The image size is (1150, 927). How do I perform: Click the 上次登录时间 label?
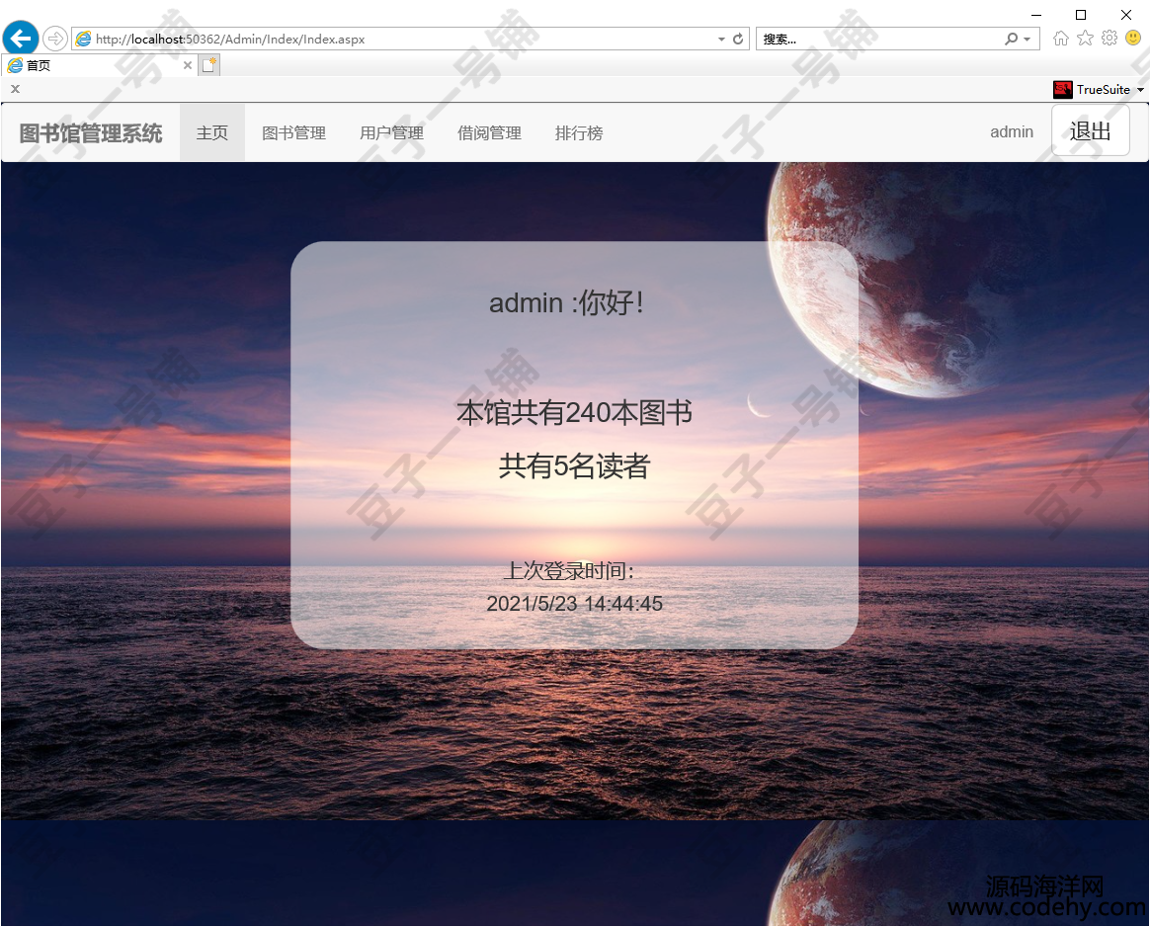click(x=570, y=570)
